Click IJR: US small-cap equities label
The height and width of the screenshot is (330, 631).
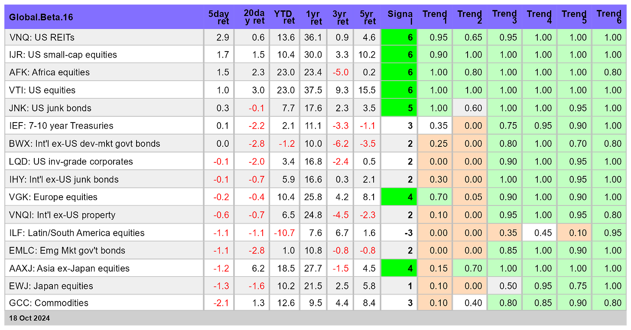tap(63, 55)
